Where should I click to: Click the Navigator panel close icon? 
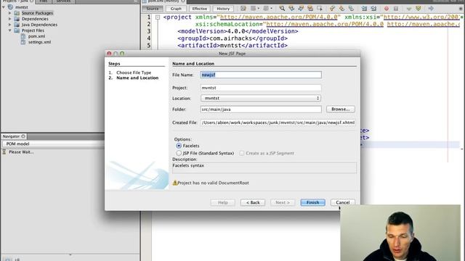[23, 136]
